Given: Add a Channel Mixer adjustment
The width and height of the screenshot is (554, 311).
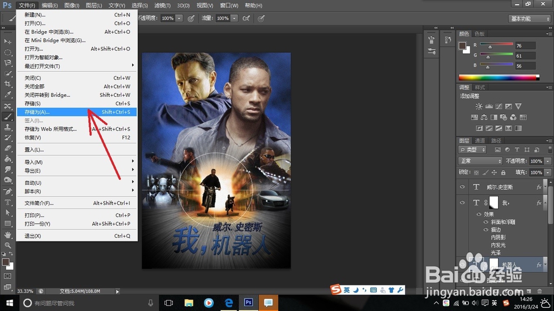Looking at the screenshot, I should tap(513, 117).
